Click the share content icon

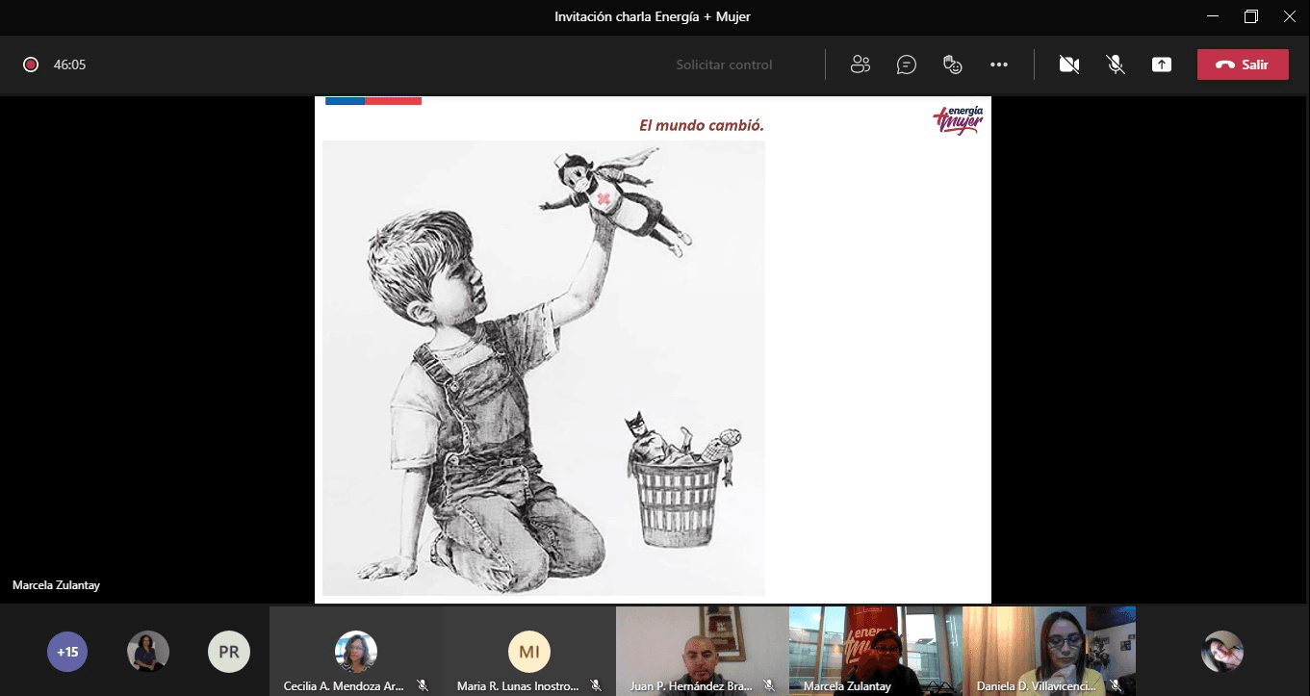pyautogui.click(x=1162, y=64)
